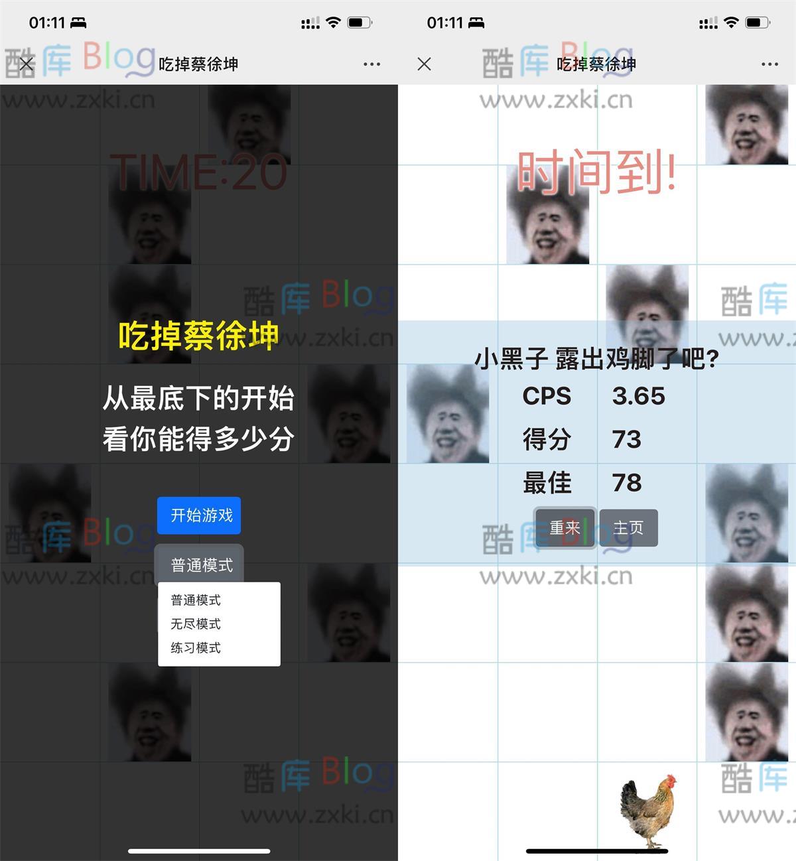
Task: Tap the Wi-Fi icon in the right status bar
Action: (730, 22)
